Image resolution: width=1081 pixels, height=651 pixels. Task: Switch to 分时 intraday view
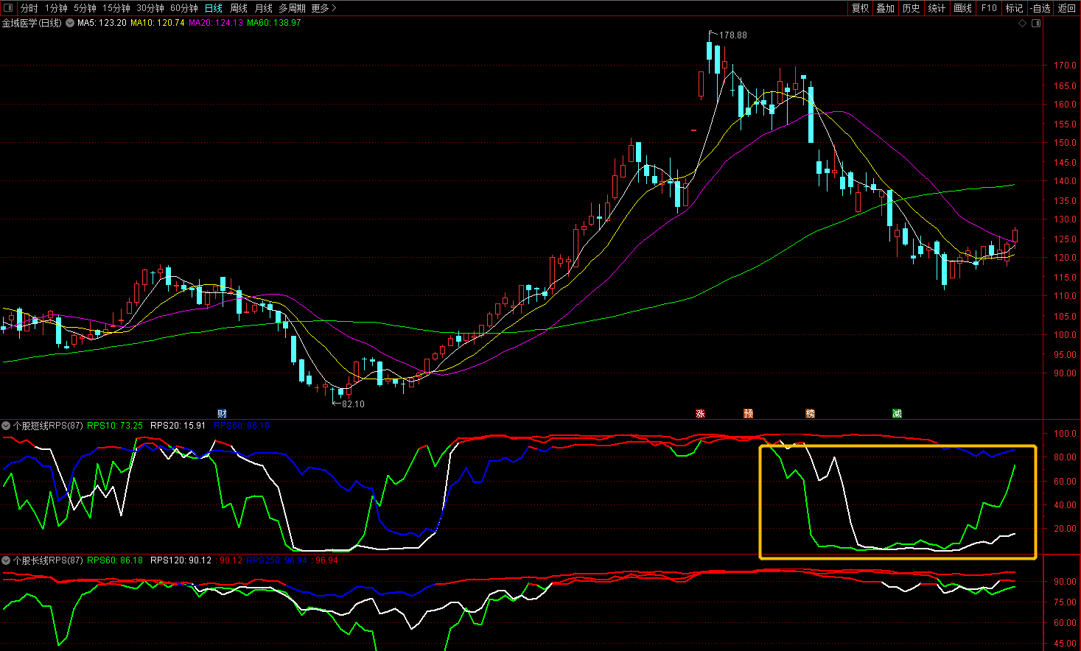click(29, 8)
